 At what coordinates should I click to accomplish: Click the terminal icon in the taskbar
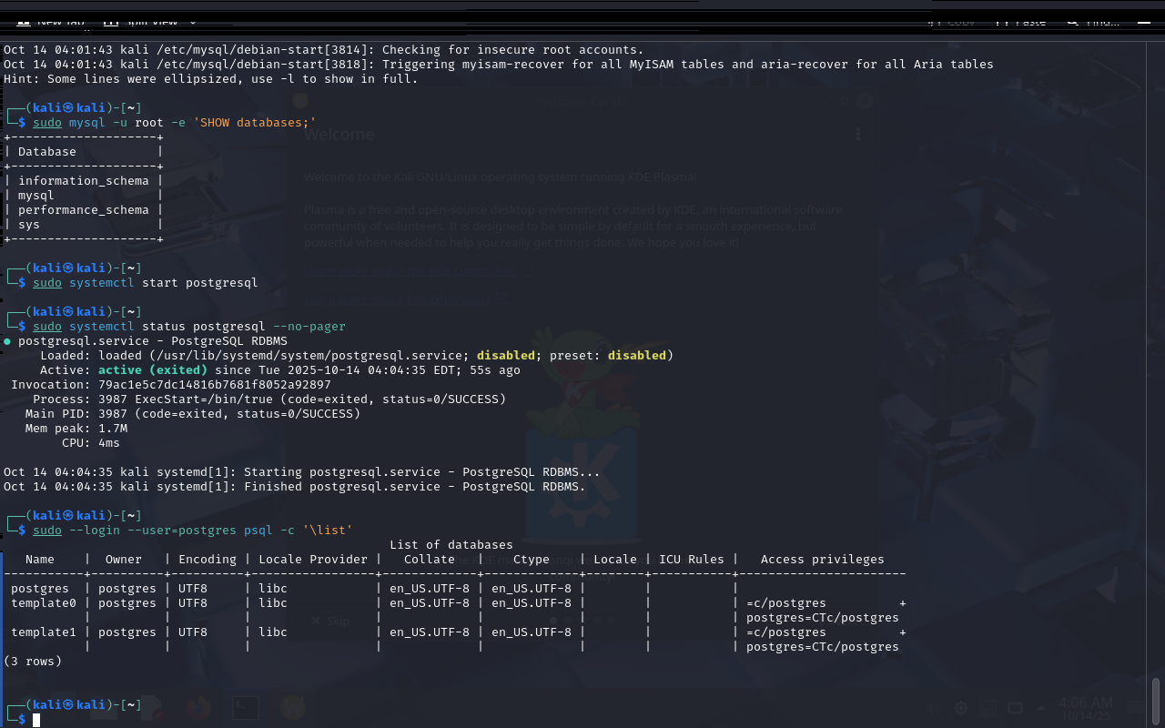pyautogui.click(x=246, y=708)
